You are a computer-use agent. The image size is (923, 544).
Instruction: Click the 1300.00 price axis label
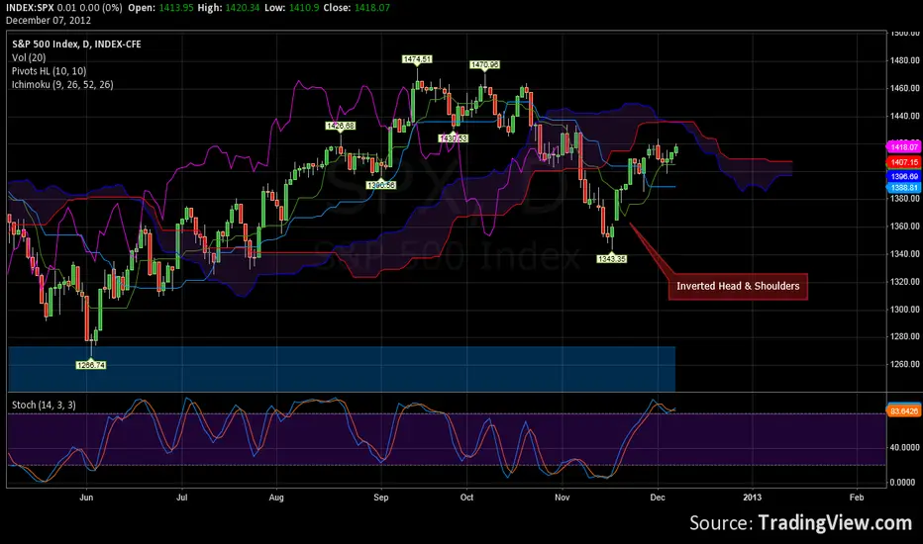[905, 310]
